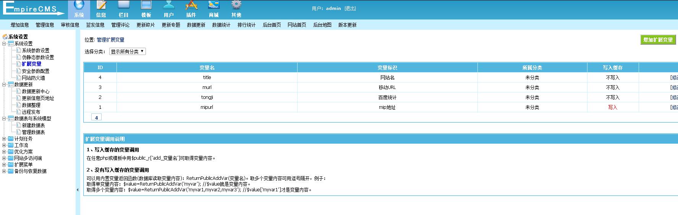678x215 pixels.
Task: Click the 百度统计 identifier cell
Action: coord(387,97)
